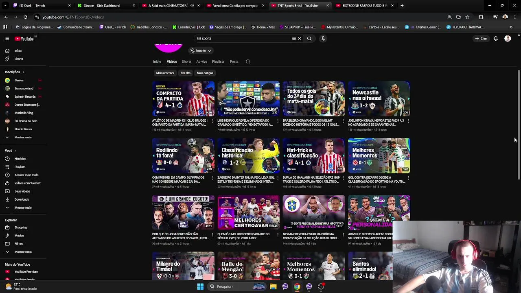Viewport: 521px width, 293px height.
Task: Start voice search with the microphone icon
Action: coord(323,39)
